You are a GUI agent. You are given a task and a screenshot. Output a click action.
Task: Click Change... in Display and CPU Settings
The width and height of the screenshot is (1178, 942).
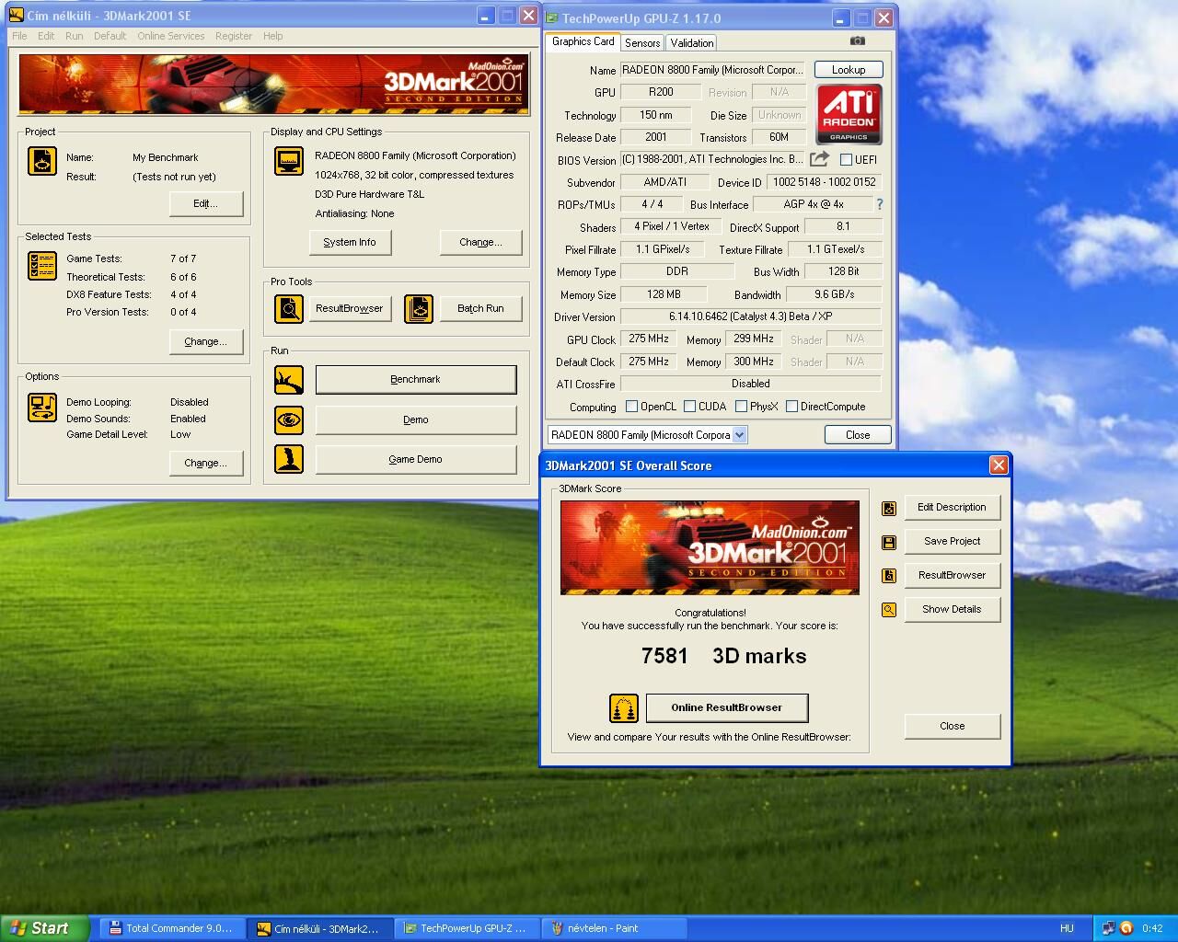coord(481,242)
